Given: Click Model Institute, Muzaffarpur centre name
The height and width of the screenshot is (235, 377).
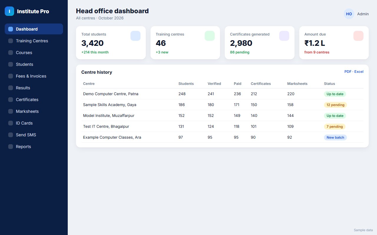Looking at the screenshot, I should pyautogui.click(x=109, y=116).
